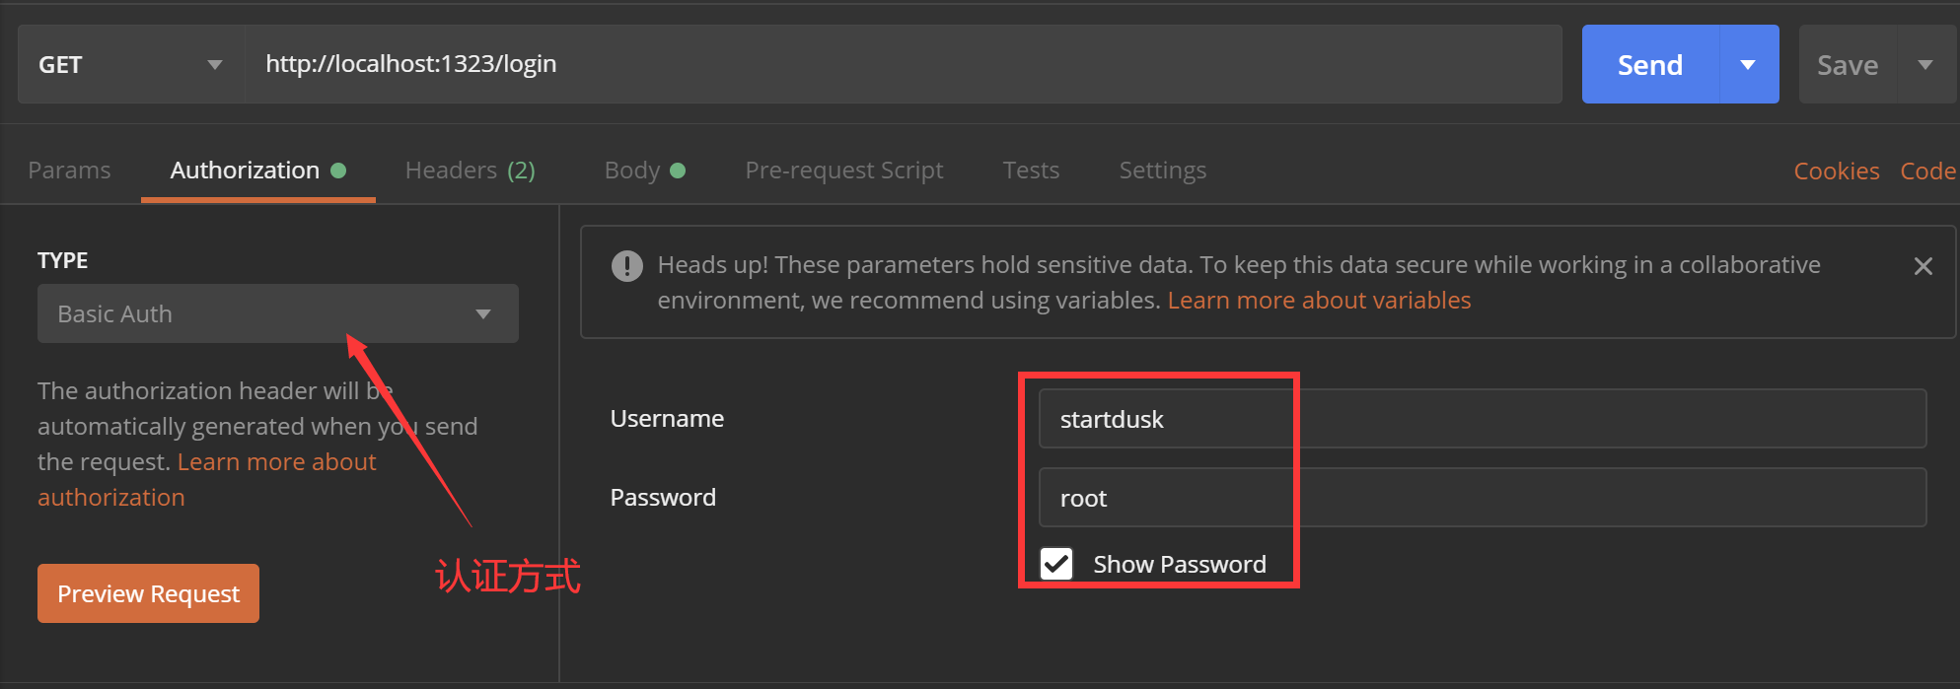Image resolution: width=1960 pixels, height=689 pixels.
Task: Open the Send button dropdown arrow
Action: tap(1748, 65)
